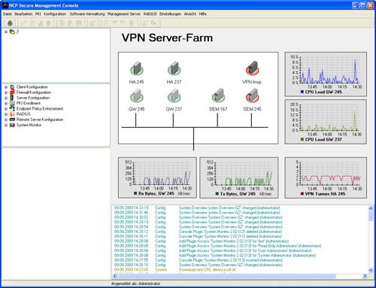Click the root folder icon in tree

12,32
